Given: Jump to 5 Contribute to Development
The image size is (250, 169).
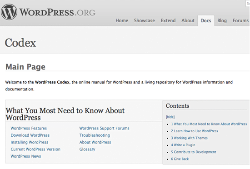Looking at the screenshot, I should [193, 152].
